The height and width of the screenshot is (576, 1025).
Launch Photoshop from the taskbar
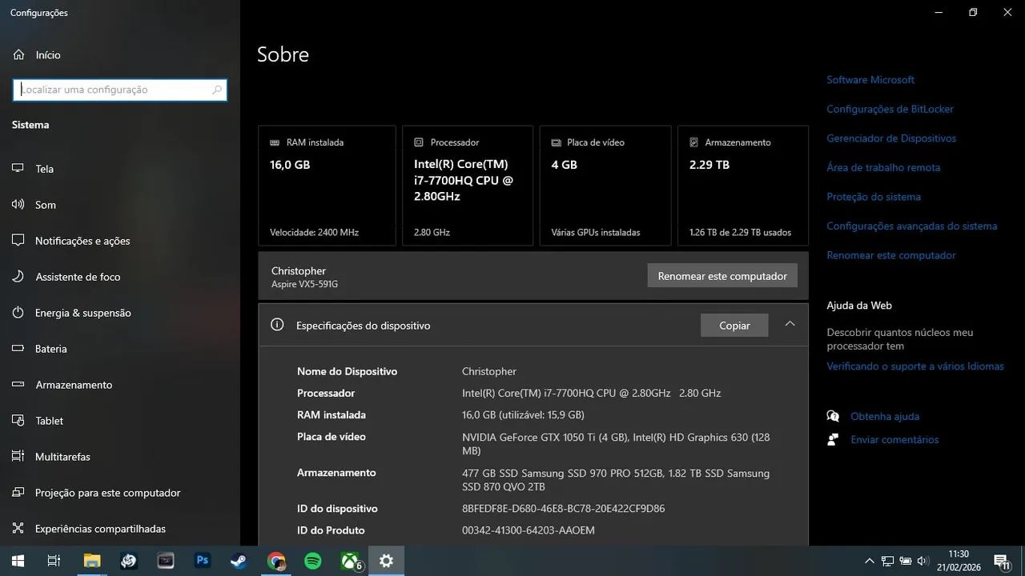pyautogui.click(x=202, y=561)
